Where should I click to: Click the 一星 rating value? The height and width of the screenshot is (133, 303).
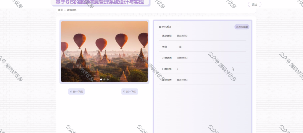(179, 47)
